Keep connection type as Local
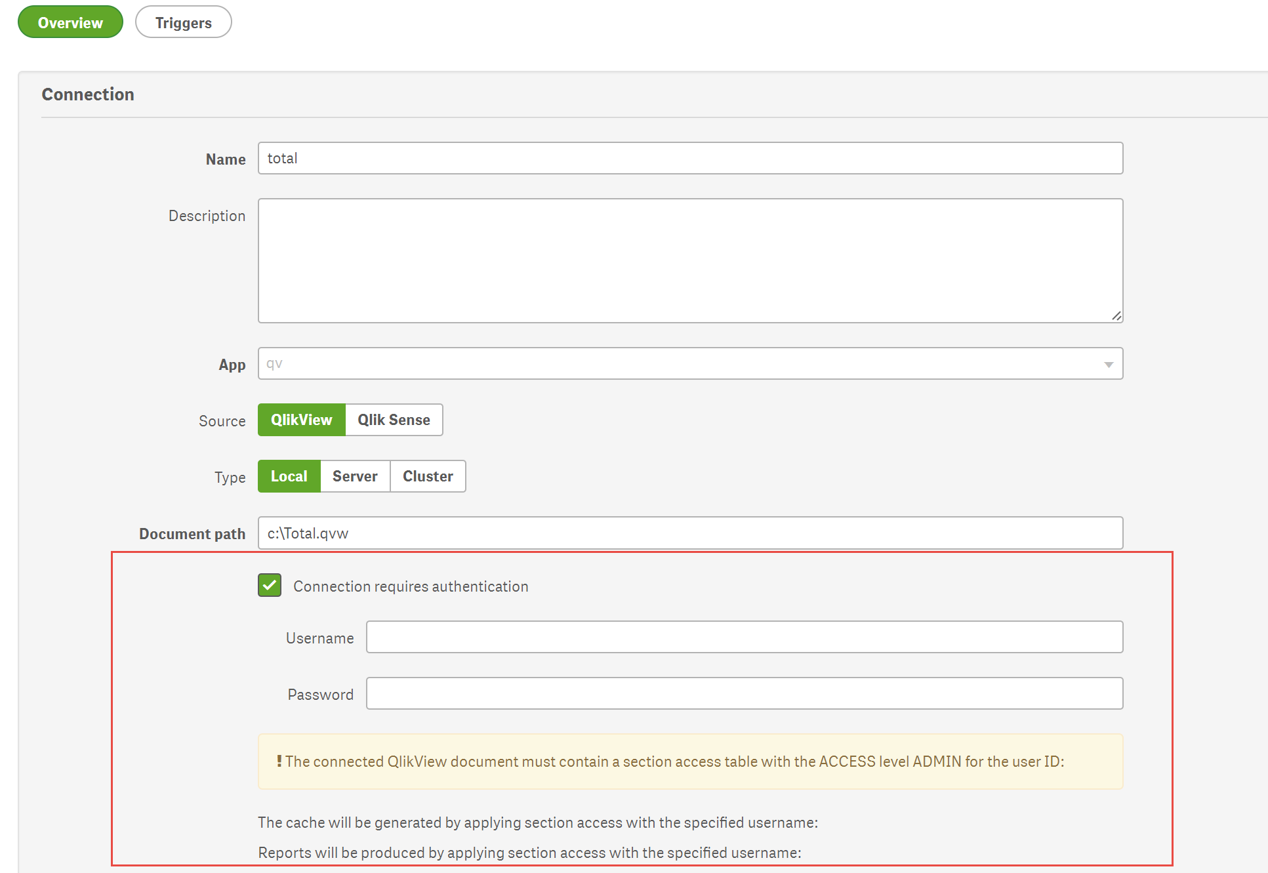Screen dimensions: 1268x873 tap(289, 476)
